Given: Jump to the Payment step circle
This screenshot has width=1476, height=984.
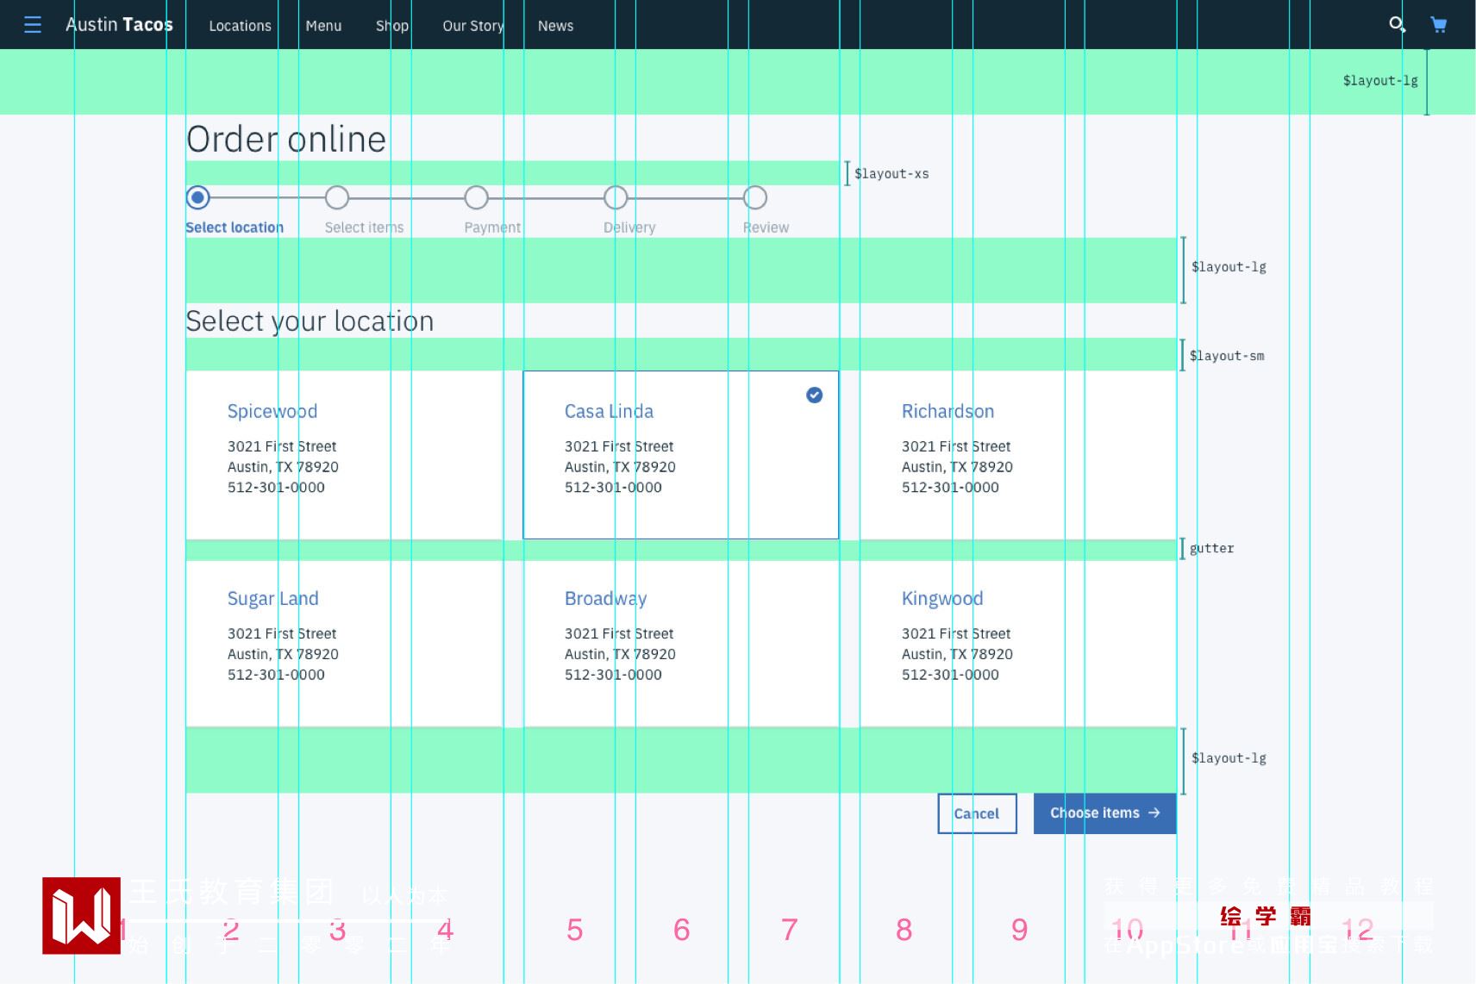Looking at the screenshot, I should (476, 198).
